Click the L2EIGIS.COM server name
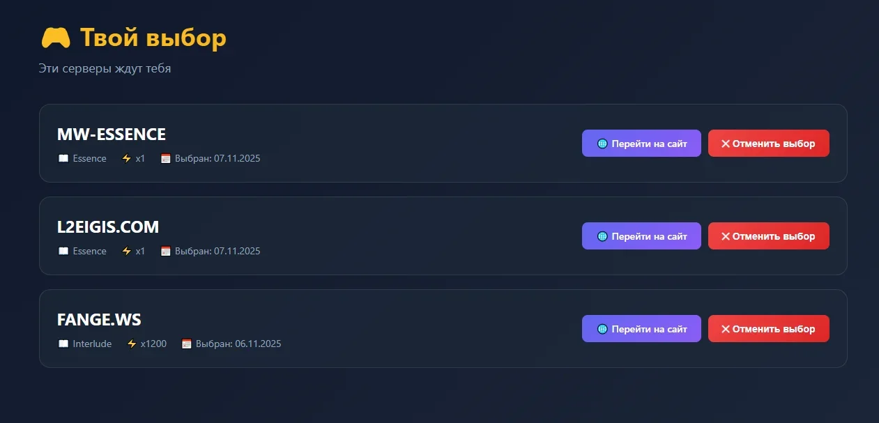The width and height of the screenshot is (879, 423). tap(108, 227)
